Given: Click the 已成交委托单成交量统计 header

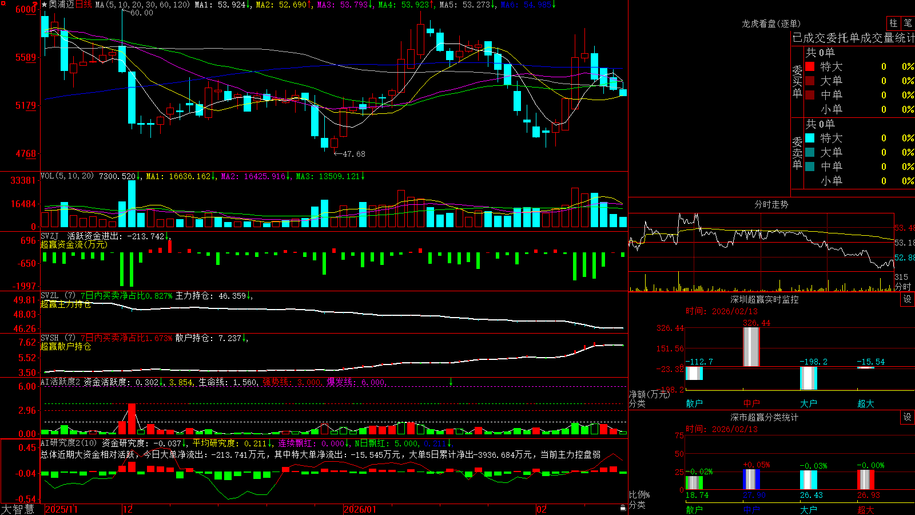Looking at the screenshot, I should (x=853, y=38).
